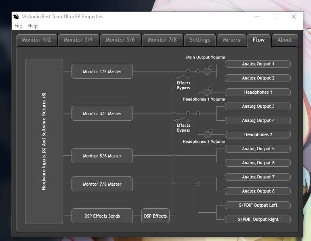Viewport: 311px width, 241px height.
Task: Open the Help menu
Action: point(32,26)
